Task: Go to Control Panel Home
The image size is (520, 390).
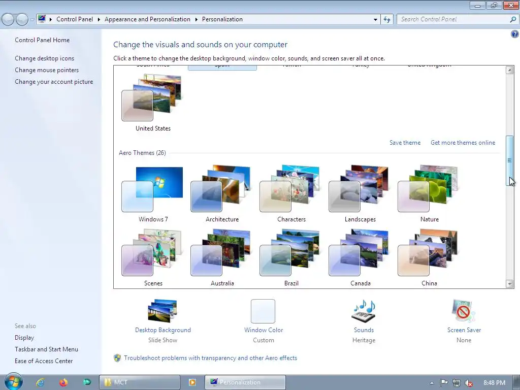Action: pos(42,40)
